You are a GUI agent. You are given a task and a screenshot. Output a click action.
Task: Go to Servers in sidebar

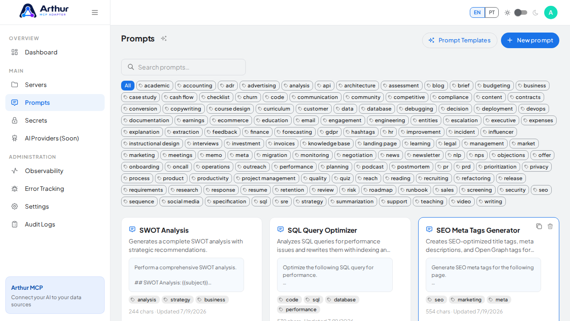55,85
